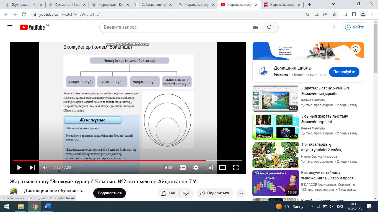Switch the ҚАЗ keyboard language
The width and height of the screenshot is (378, 212).
340,206
